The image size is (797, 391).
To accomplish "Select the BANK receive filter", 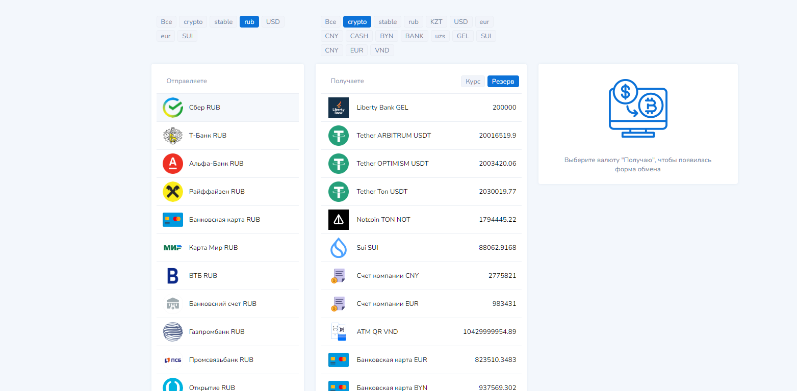I will point(414,36).
